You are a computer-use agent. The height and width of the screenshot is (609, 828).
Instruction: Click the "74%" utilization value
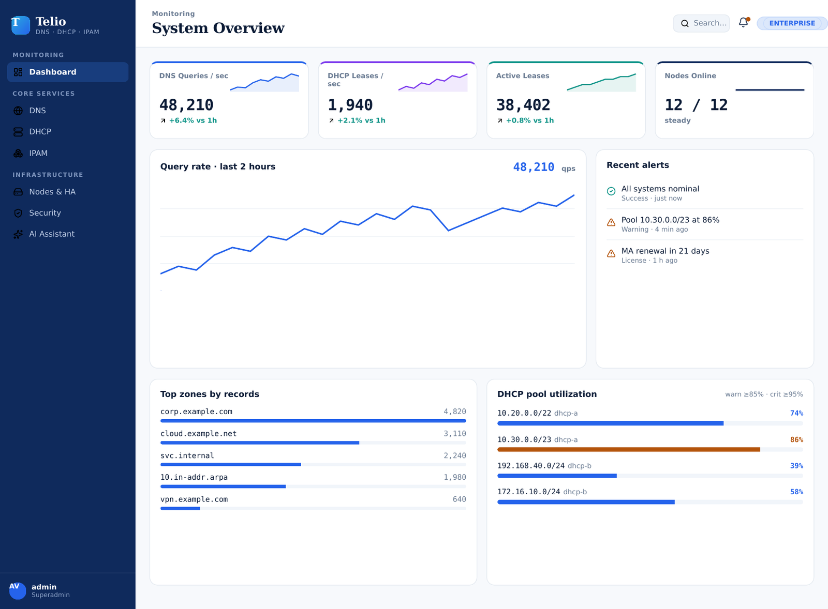(x=796, y=413)
